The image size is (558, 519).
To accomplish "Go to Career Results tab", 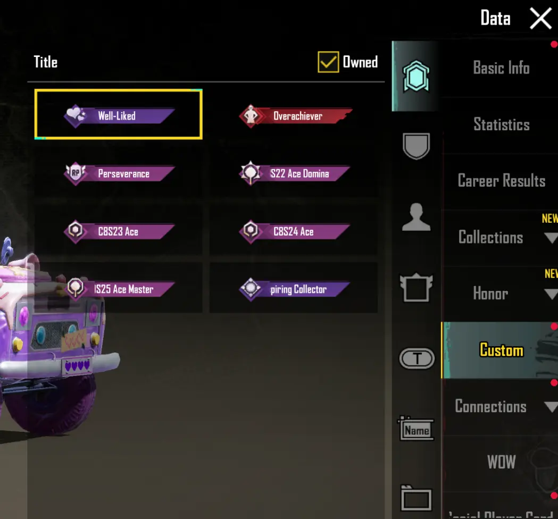I will (x=501, y=181).
